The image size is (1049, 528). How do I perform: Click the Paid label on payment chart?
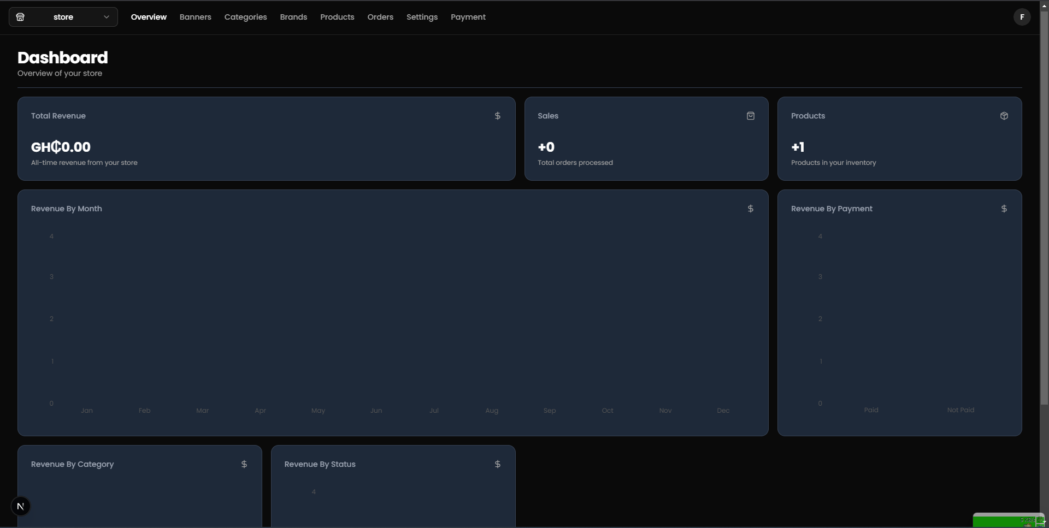pyautogui.click(x=871, y=410)
